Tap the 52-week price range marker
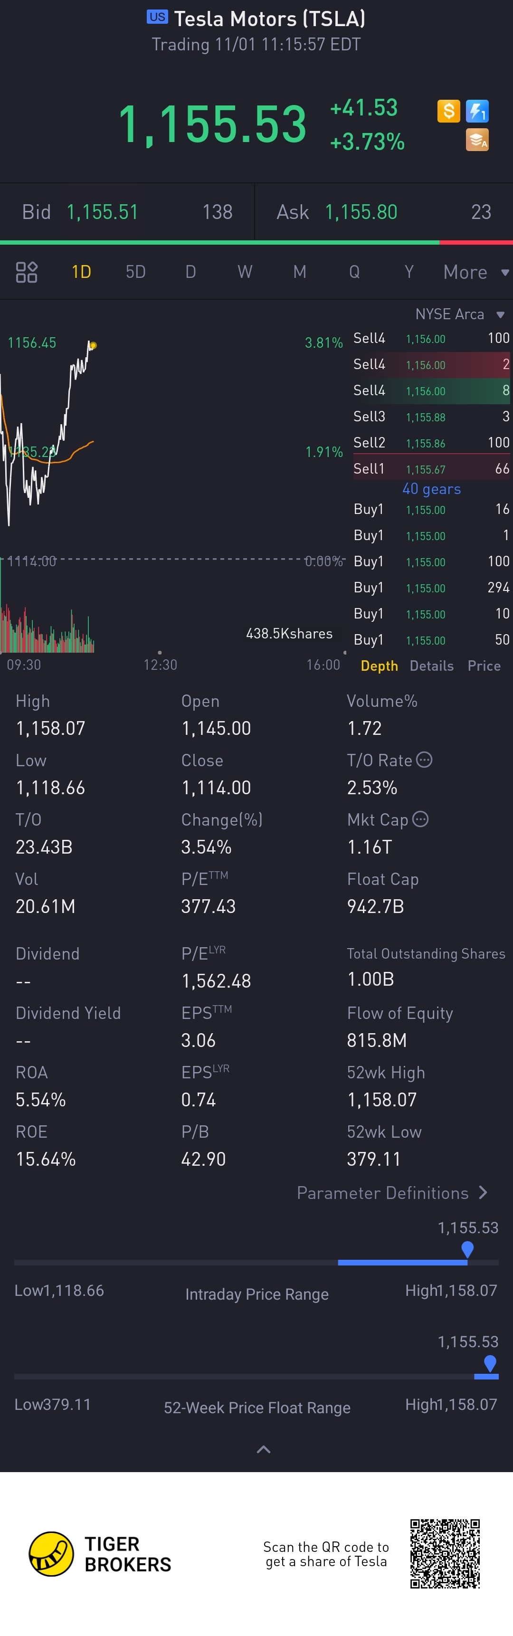Screen dimensions: 513x1636 pyautogui.click(x=490, y=1363)
